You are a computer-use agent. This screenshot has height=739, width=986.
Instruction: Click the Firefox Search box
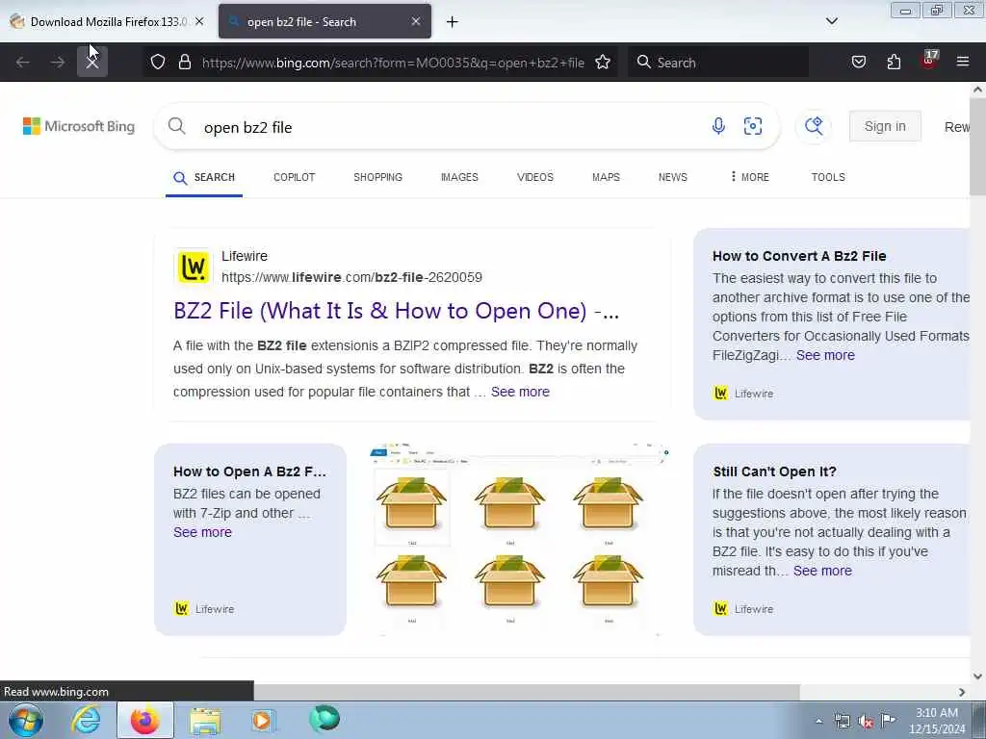click(x=718, y=63)
